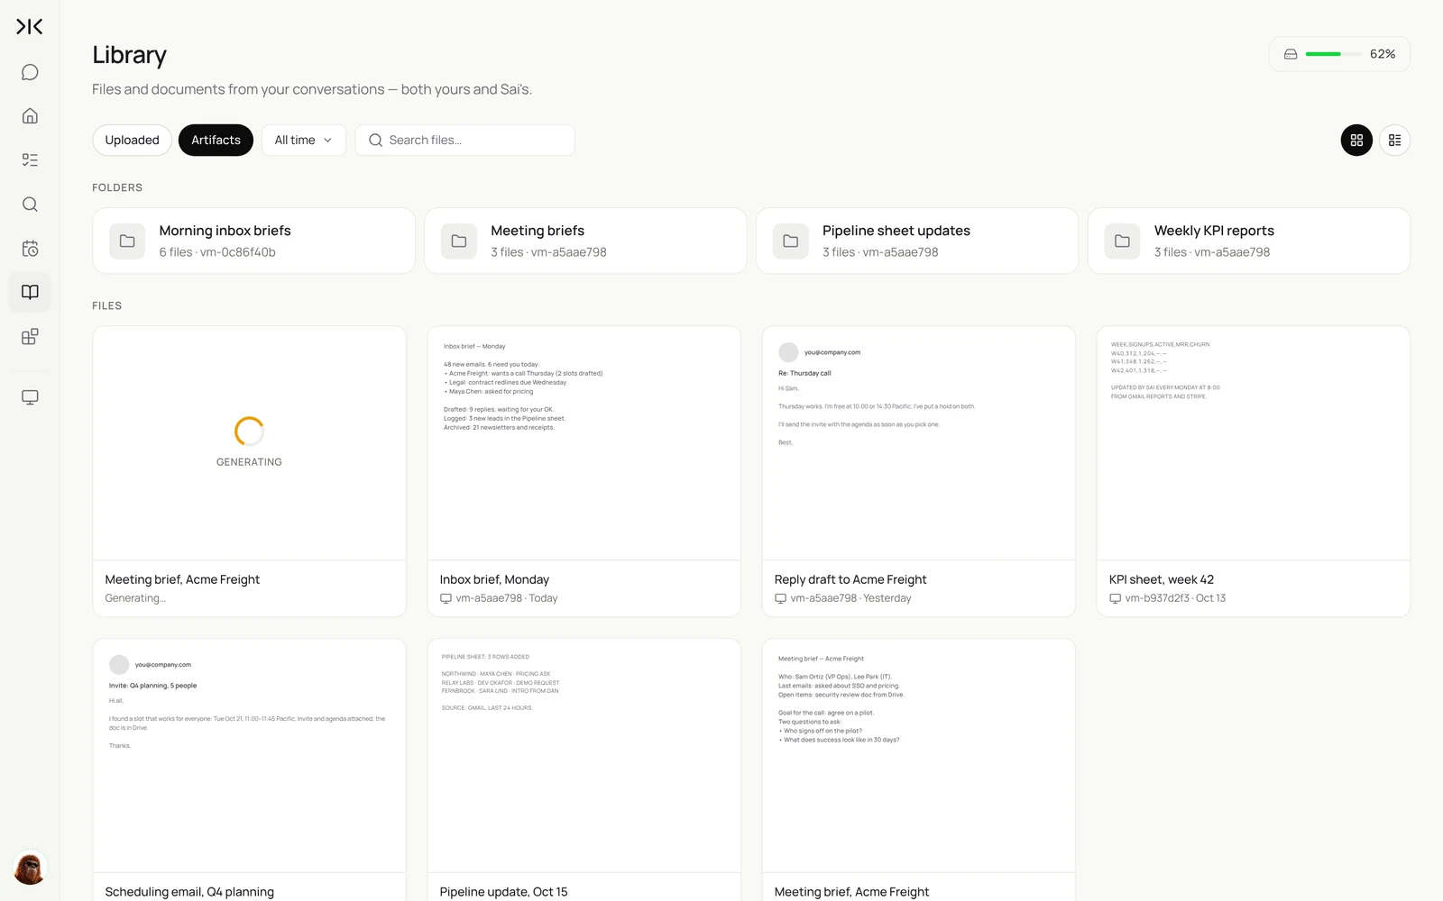Viewport: 1443px width, 901px height.
Task: Open the task checklist icon in sidebar
Action: click(30, 160)
